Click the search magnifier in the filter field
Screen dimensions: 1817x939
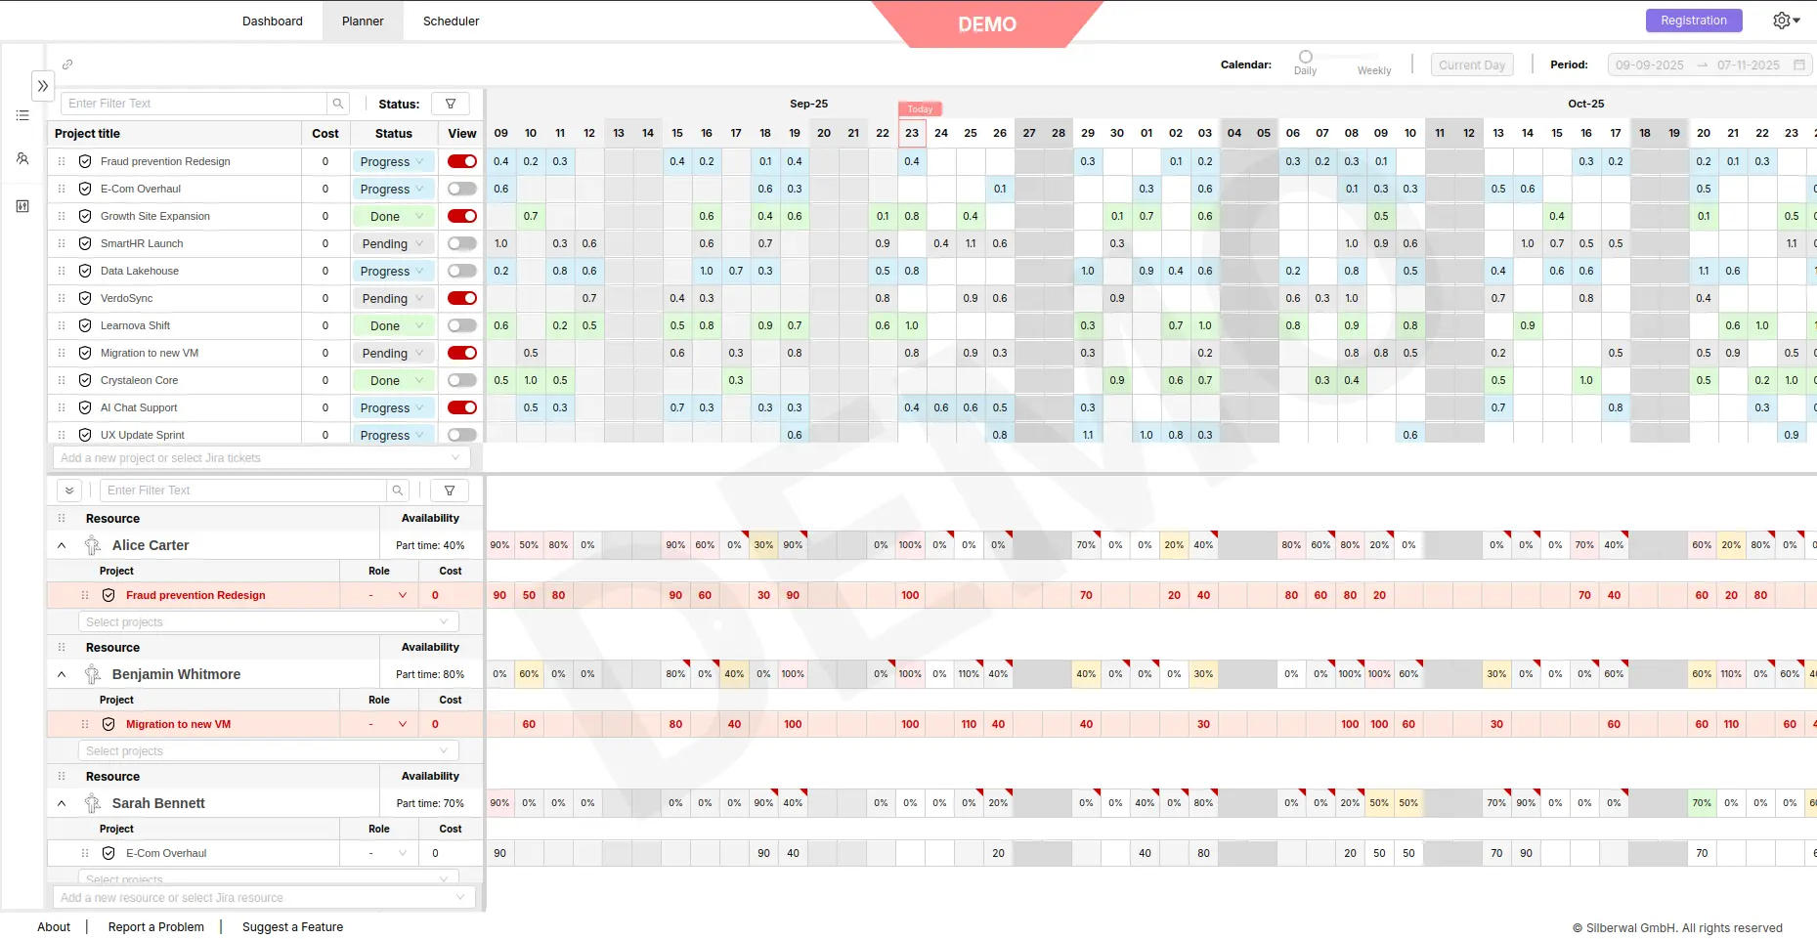337,103
